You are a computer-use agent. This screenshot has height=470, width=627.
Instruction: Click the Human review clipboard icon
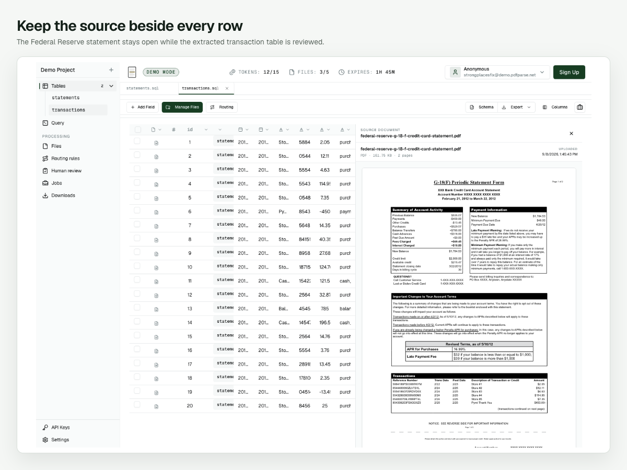(x=45, y=171)
